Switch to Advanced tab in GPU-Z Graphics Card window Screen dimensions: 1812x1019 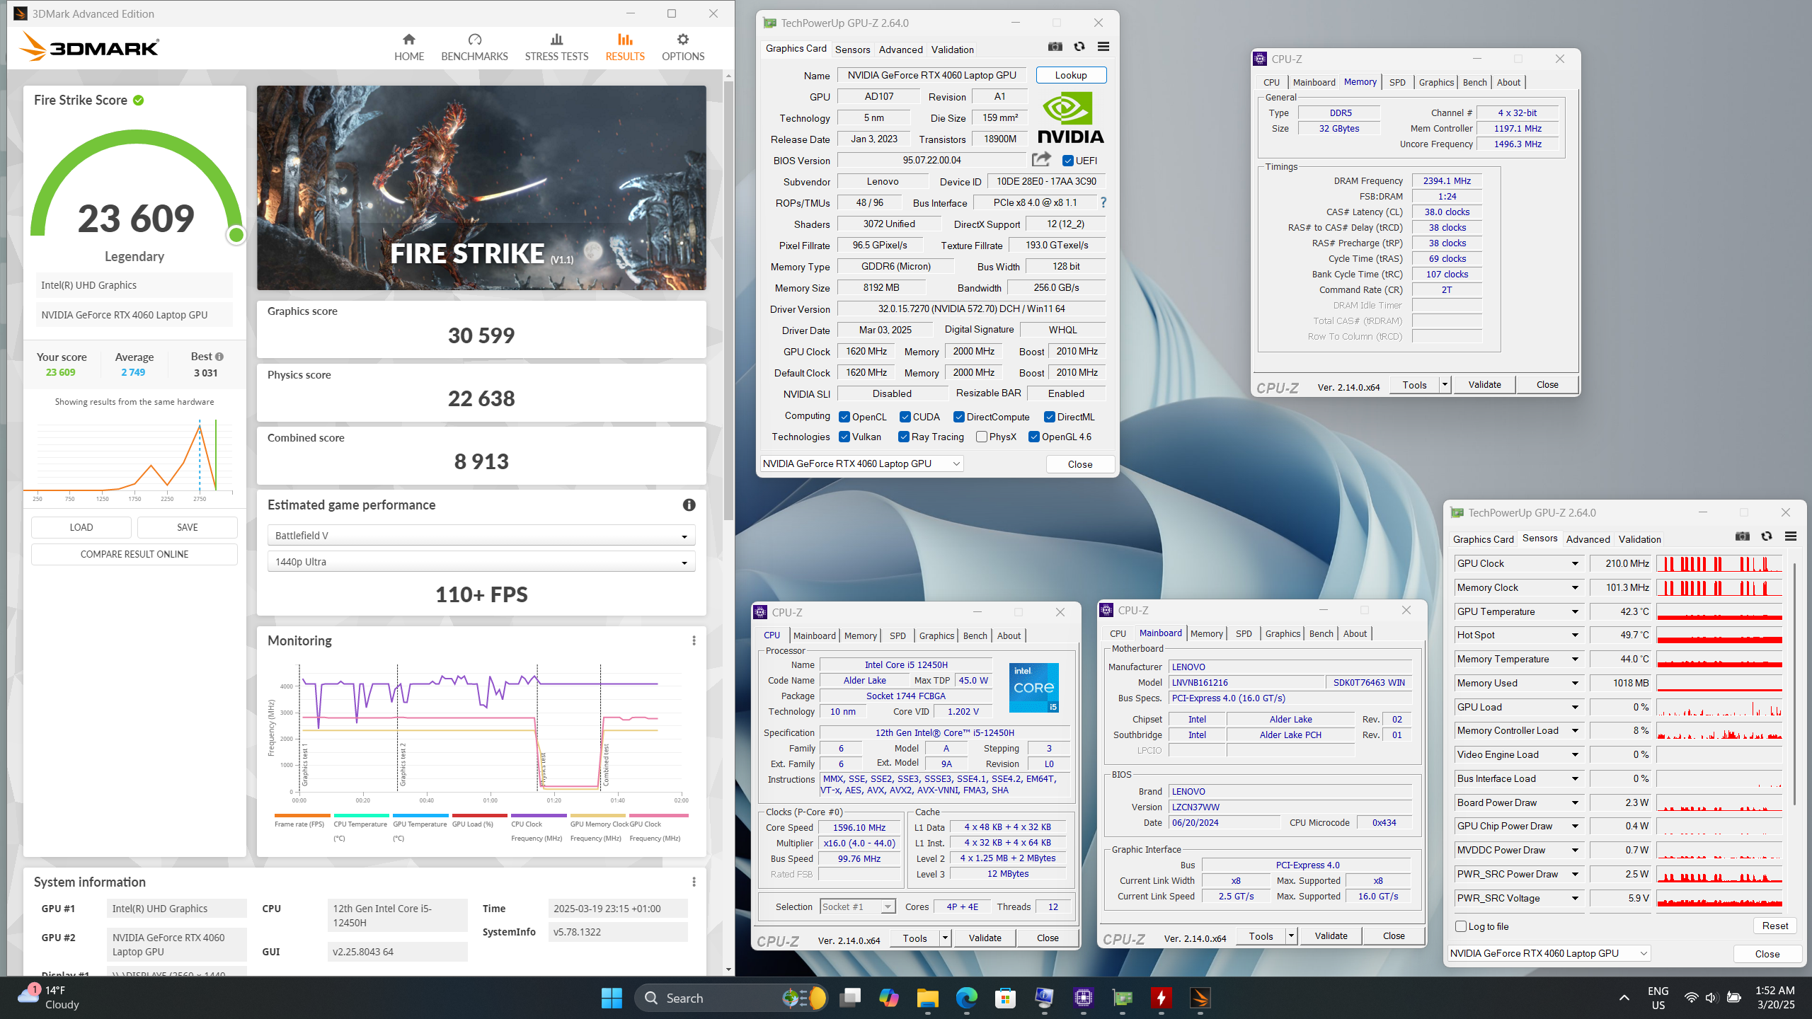click(900, 50)
